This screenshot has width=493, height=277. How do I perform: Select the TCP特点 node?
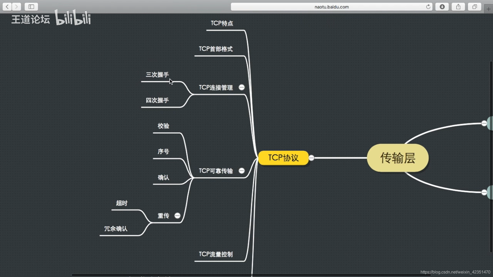[x=222, y=23]
